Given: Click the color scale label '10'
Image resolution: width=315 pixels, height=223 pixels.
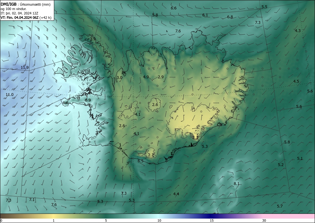Looking at the screenshot, I should click(x=159, y=220).
